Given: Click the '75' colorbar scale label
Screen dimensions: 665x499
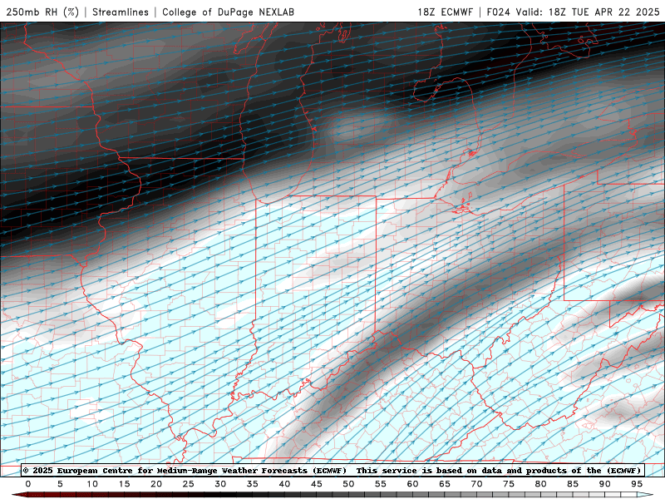Looking at the screenshot, I should pos(509,484).
